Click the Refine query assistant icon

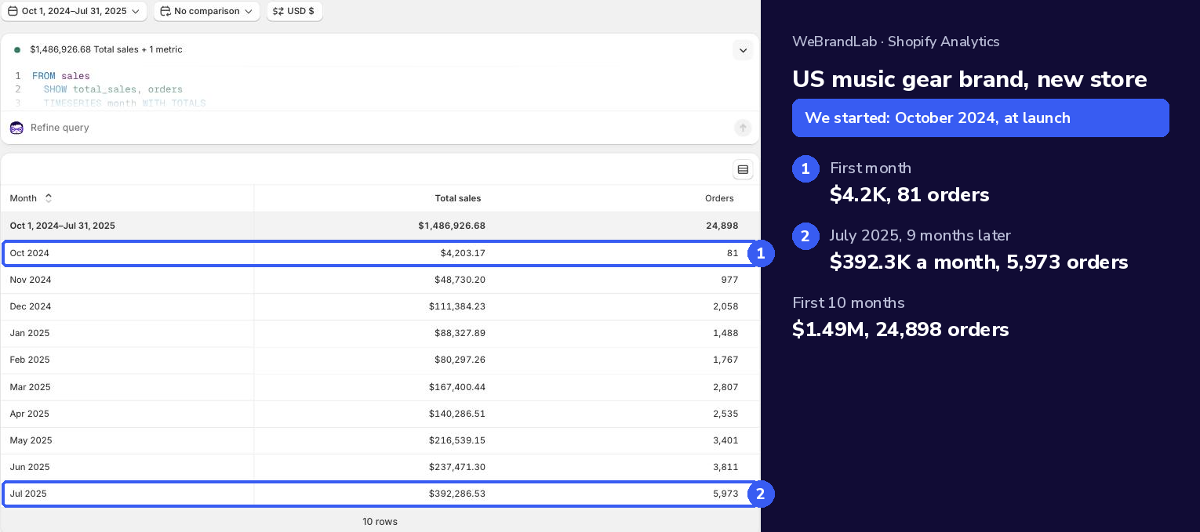click(x=16, y=128)
